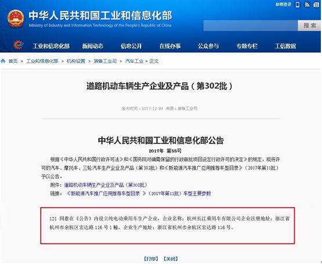Click the national emblem logo
Viewport: 322px width, 264px height.
tap(16, 19)
